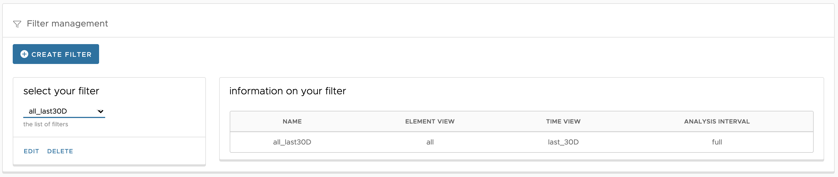
Task: Click the ANALYSIS INTERVAL column header
Action: click(x=717, y=122)
